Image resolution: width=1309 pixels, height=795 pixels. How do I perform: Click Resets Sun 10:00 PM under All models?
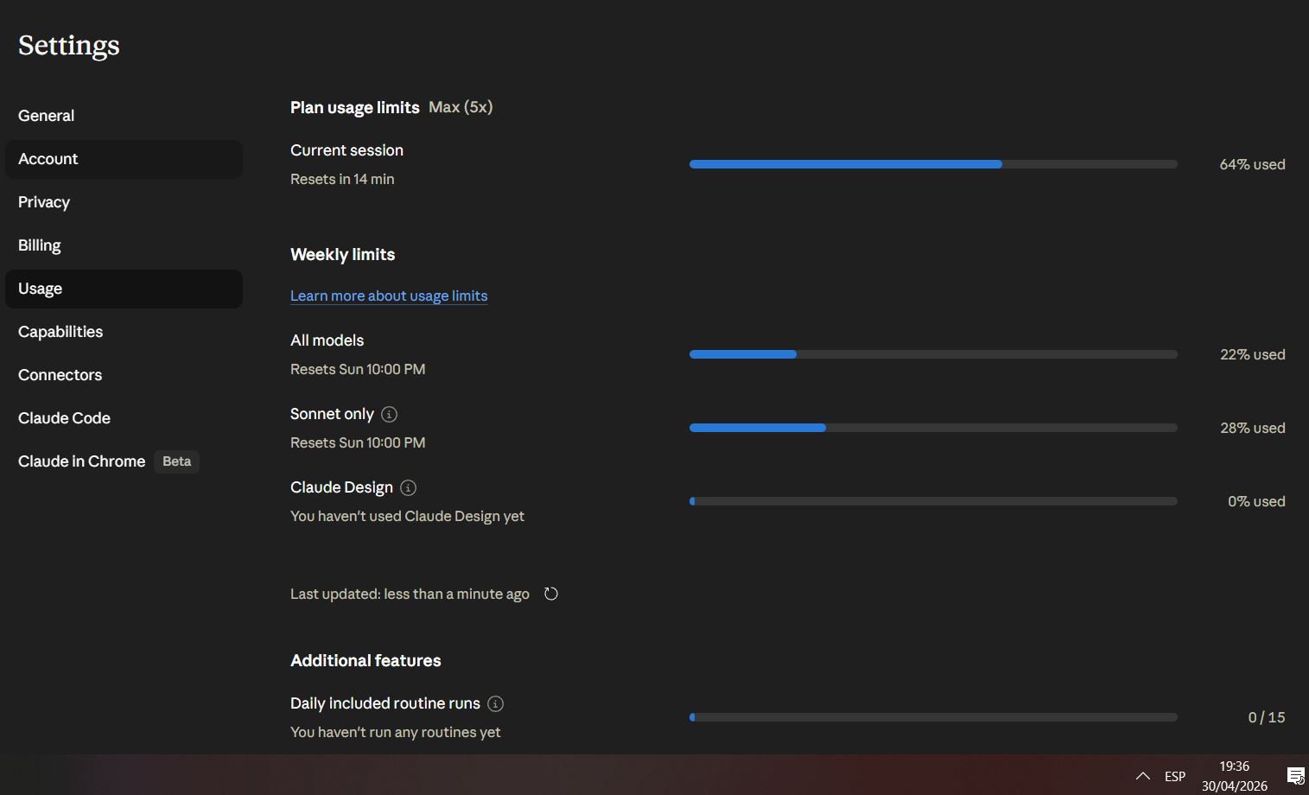coord(358,369)
